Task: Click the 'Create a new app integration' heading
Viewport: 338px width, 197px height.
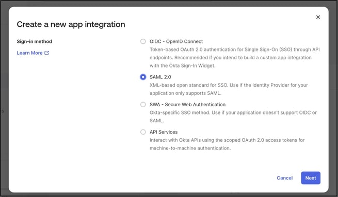Action: (x=71, y=24)
